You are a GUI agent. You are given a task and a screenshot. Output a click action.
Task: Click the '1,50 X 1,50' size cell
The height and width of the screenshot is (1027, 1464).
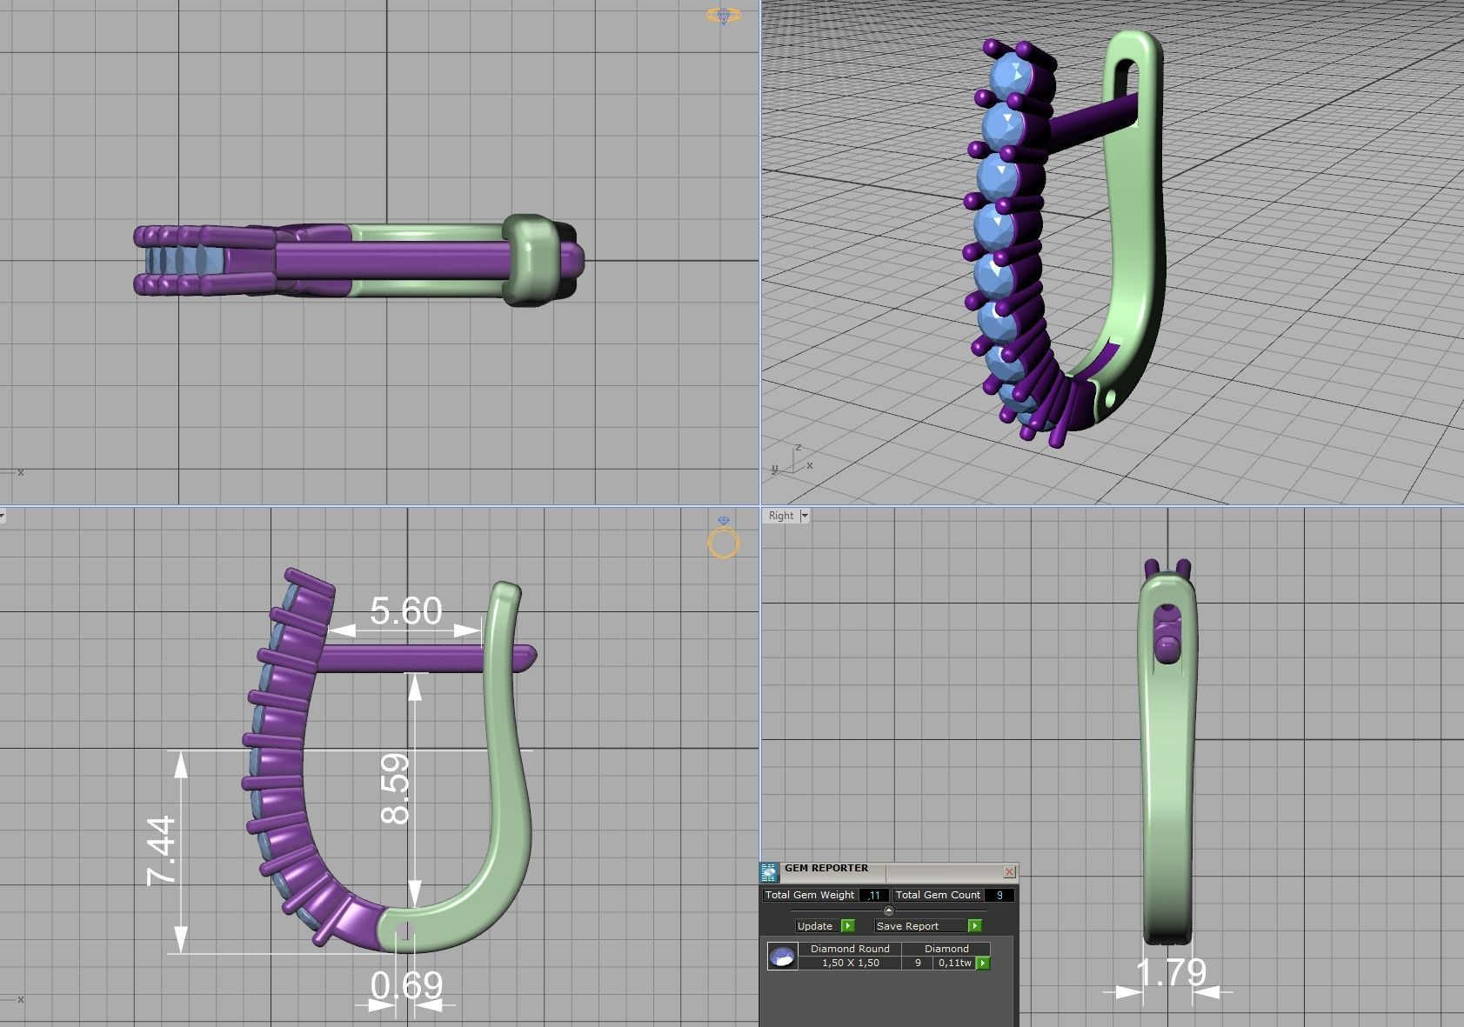(x=850, y=963)
